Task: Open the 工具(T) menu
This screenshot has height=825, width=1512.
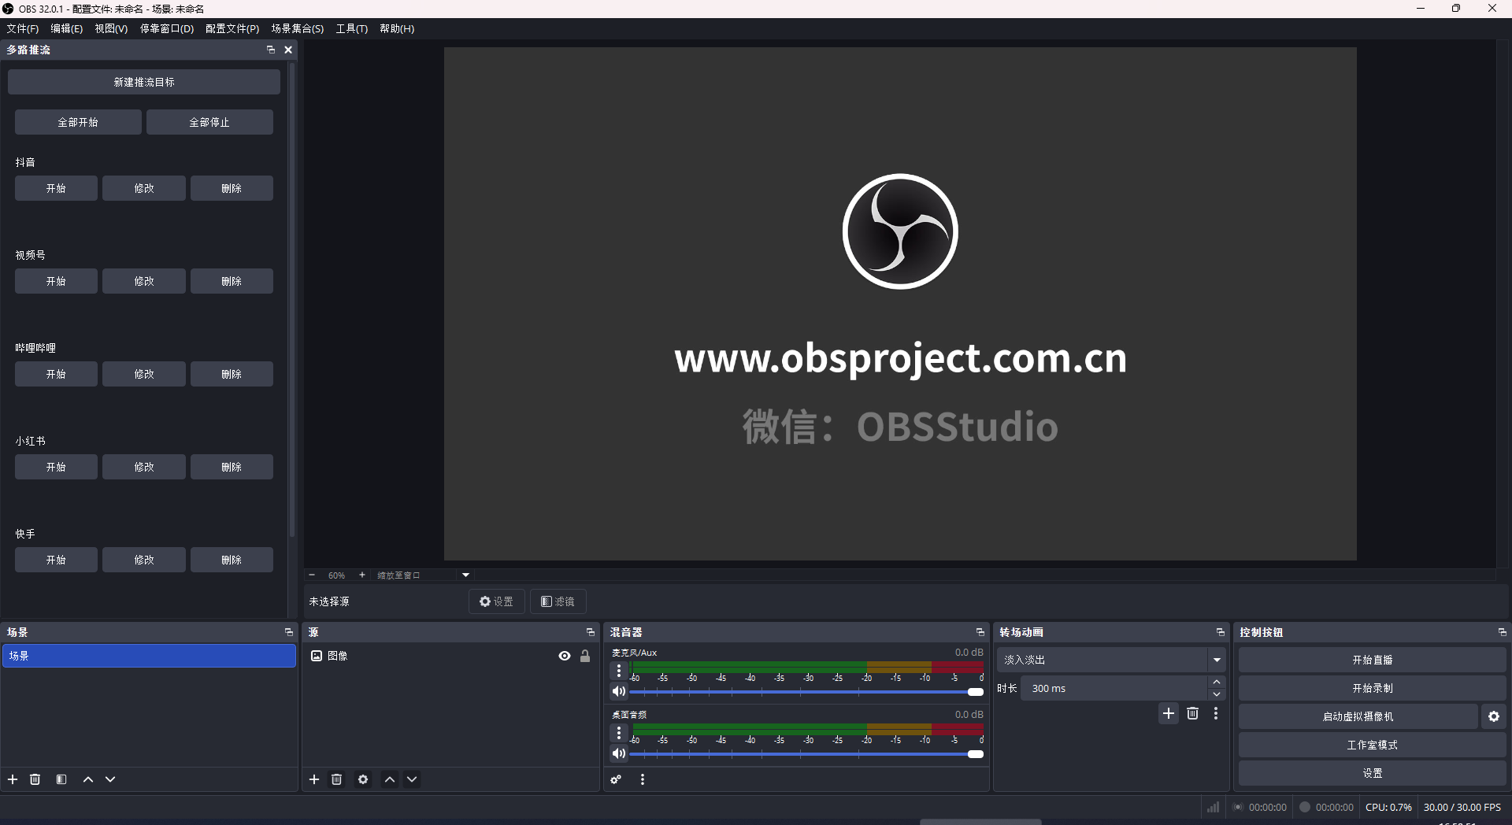Action: click(x=351, y=28)
